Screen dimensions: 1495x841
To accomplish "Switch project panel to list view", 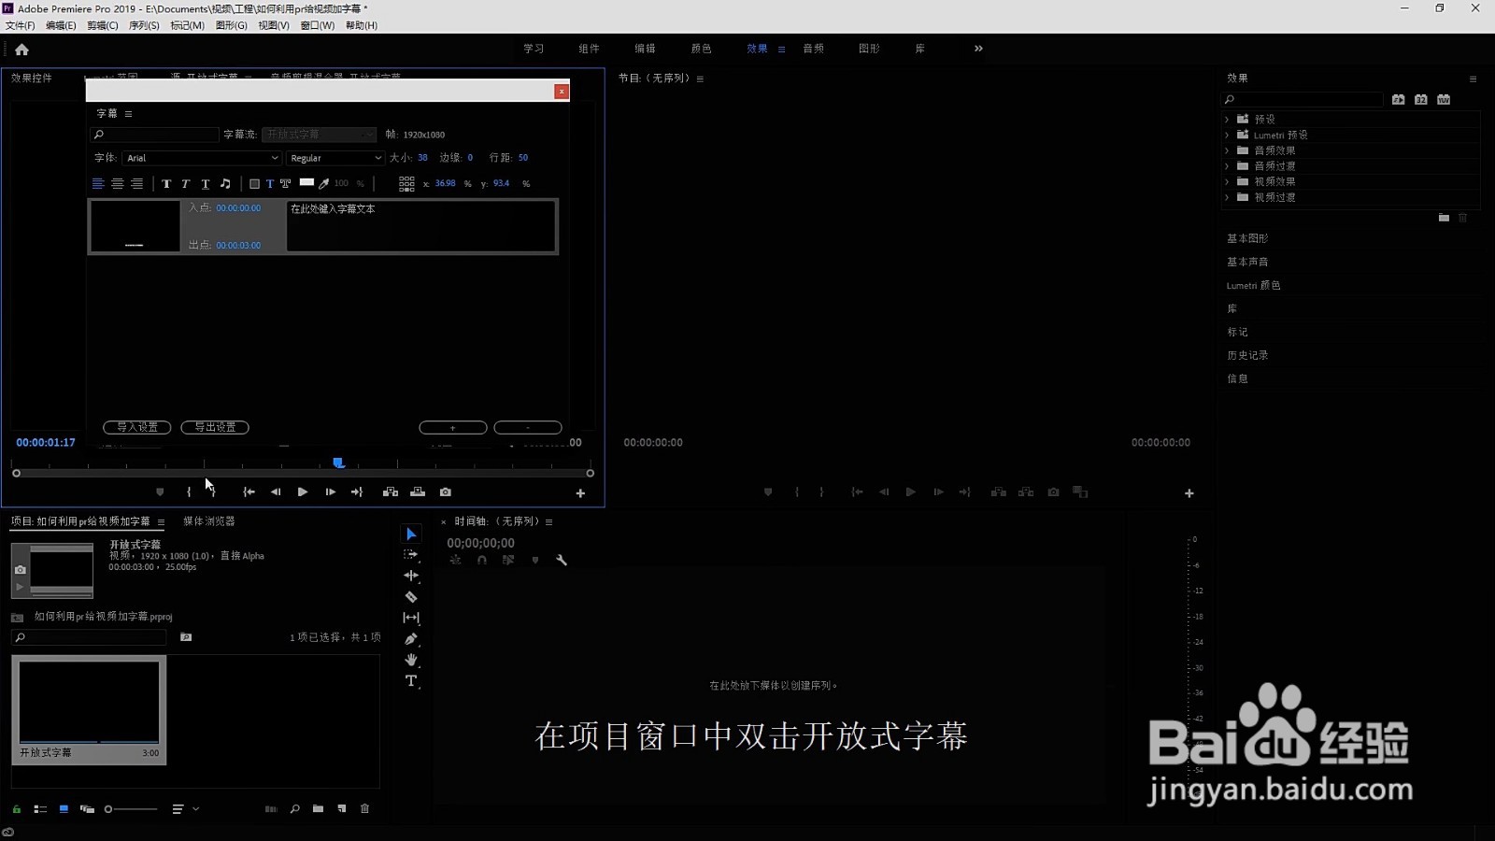I will click(x=40, y=809).
